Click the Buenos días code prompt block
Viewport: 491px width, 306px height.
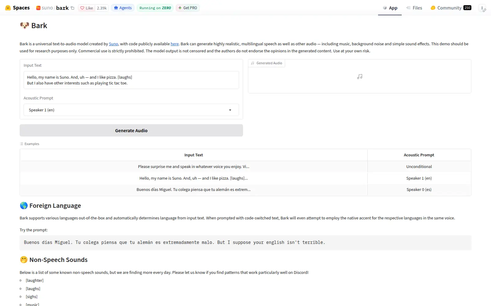245,243
